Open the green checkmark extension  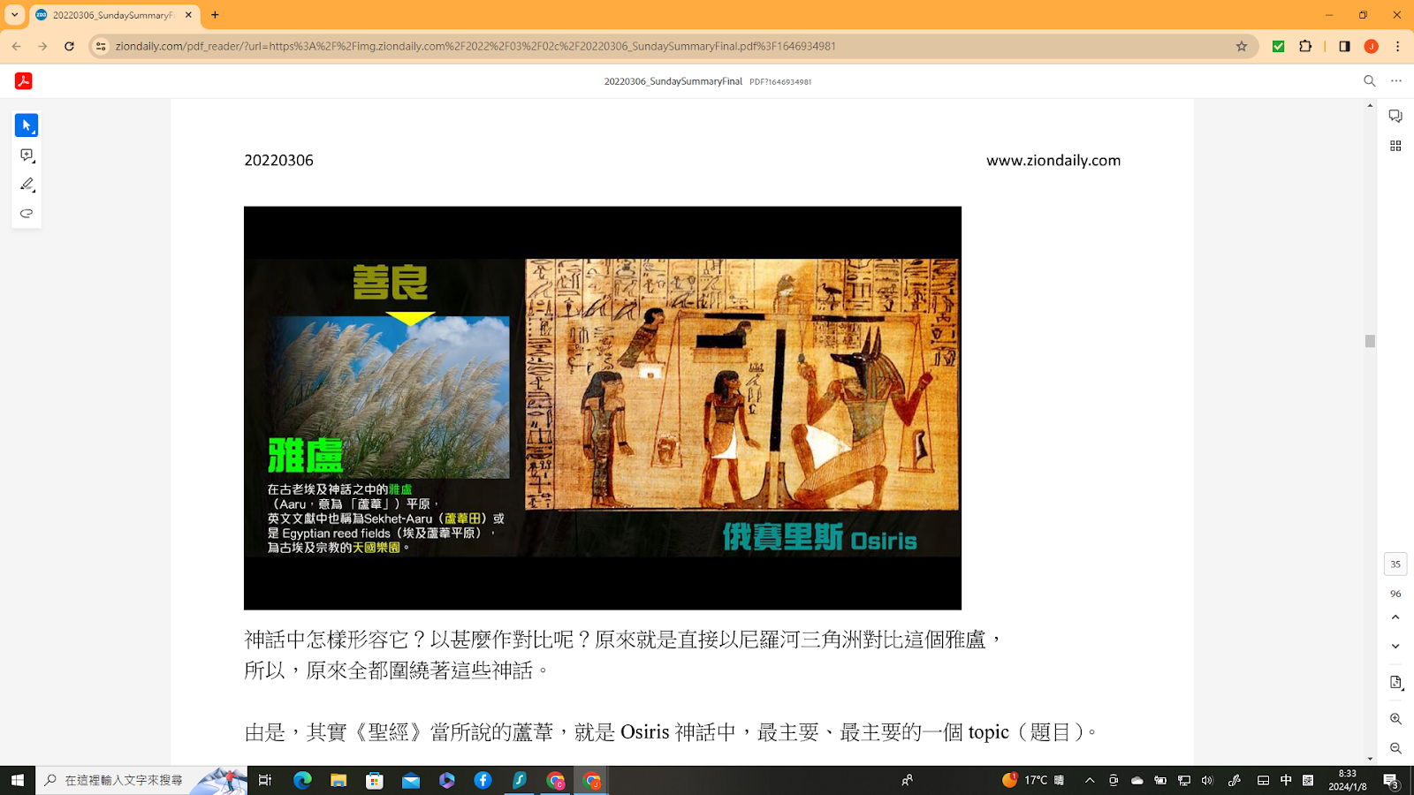(1278, 46)
